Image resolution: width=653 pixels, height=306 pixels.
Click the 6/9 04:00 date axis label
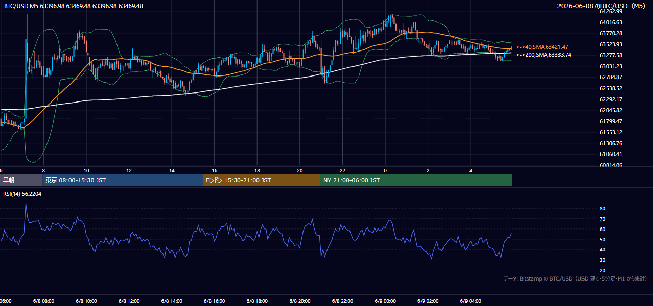pyautogui.click(x=471, y=301)
